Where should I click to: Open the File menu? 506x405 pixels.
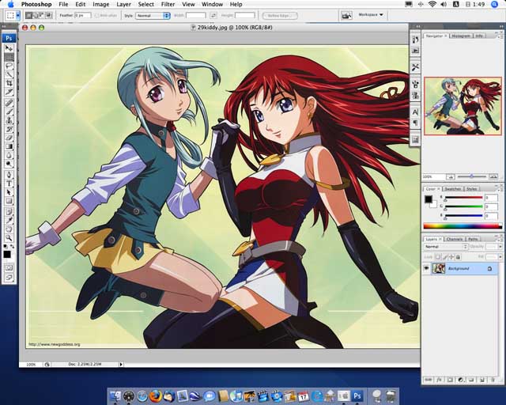point(63,4)
